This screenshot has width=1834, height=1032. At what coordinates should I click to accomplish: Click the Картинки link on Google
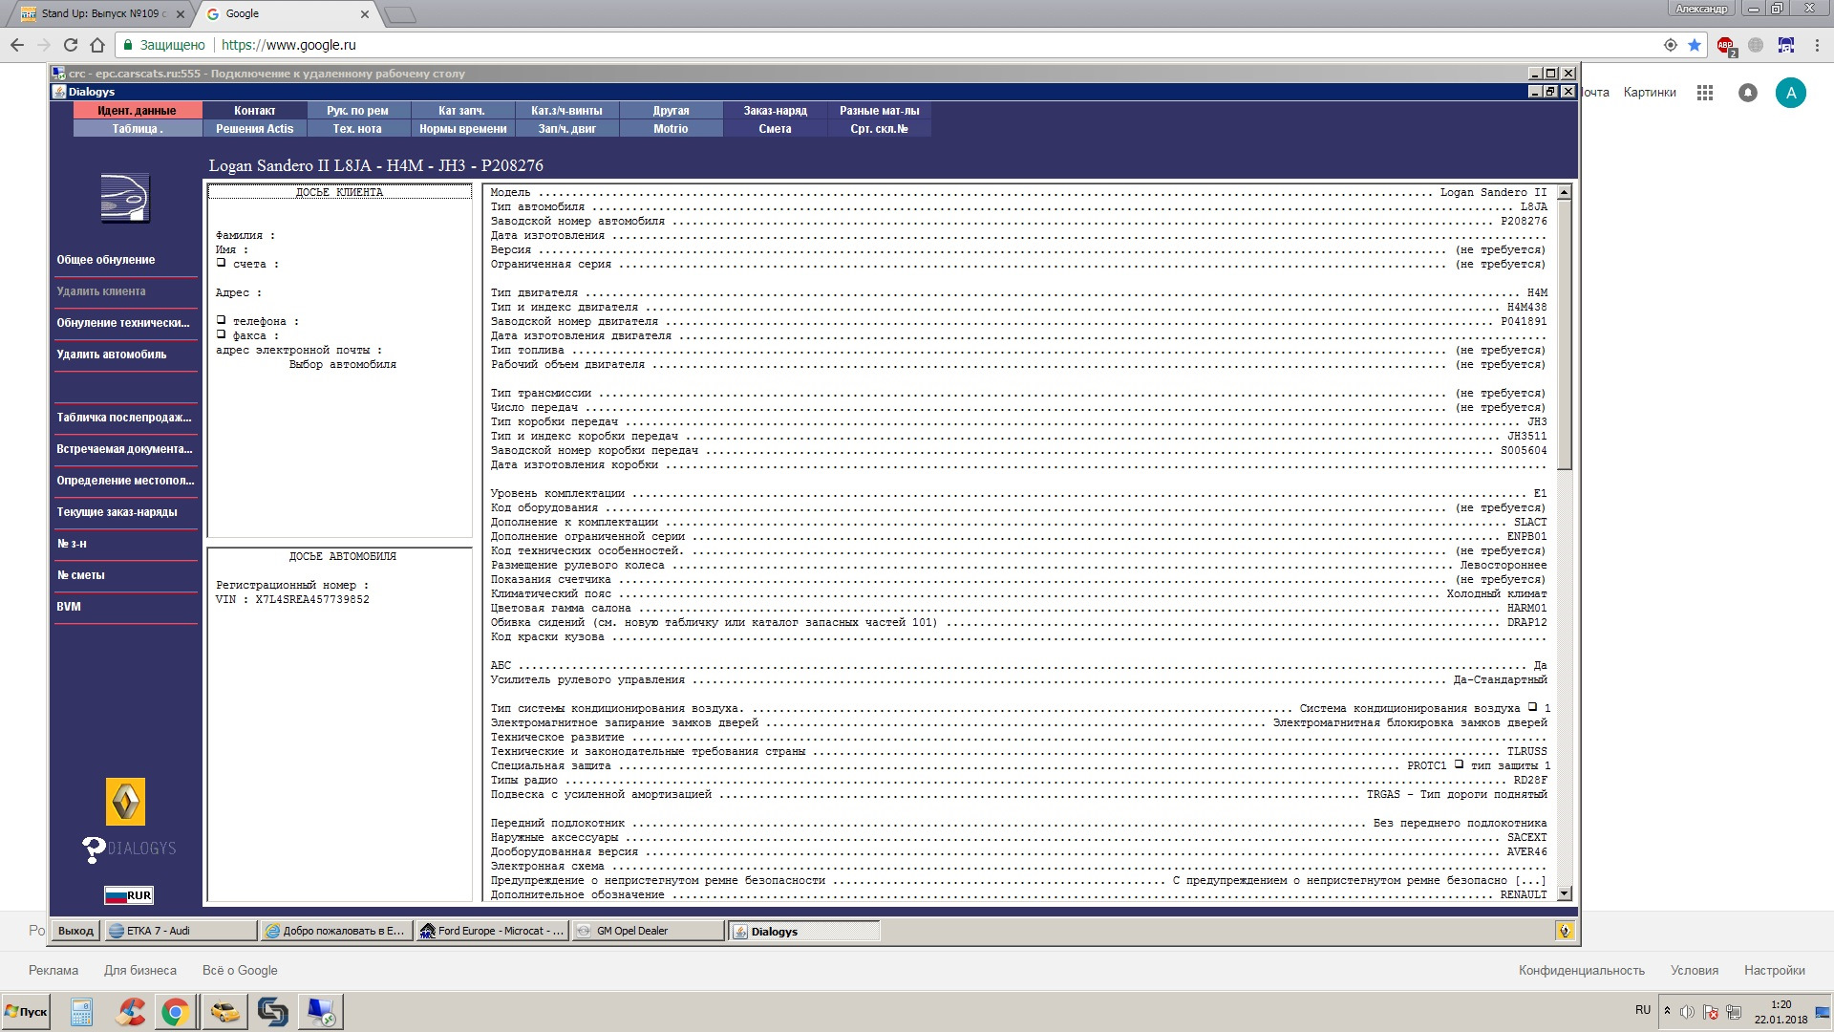1650,93
